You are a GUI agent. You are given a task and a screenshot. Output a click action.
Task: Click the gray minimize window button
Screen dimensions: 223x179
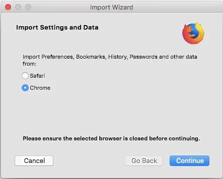pyautogui.click(x=18, y=7)
